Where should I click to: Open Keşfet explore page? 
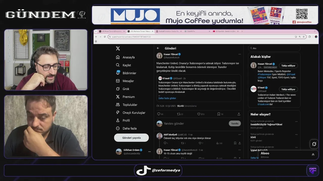(x=123, y=65)
